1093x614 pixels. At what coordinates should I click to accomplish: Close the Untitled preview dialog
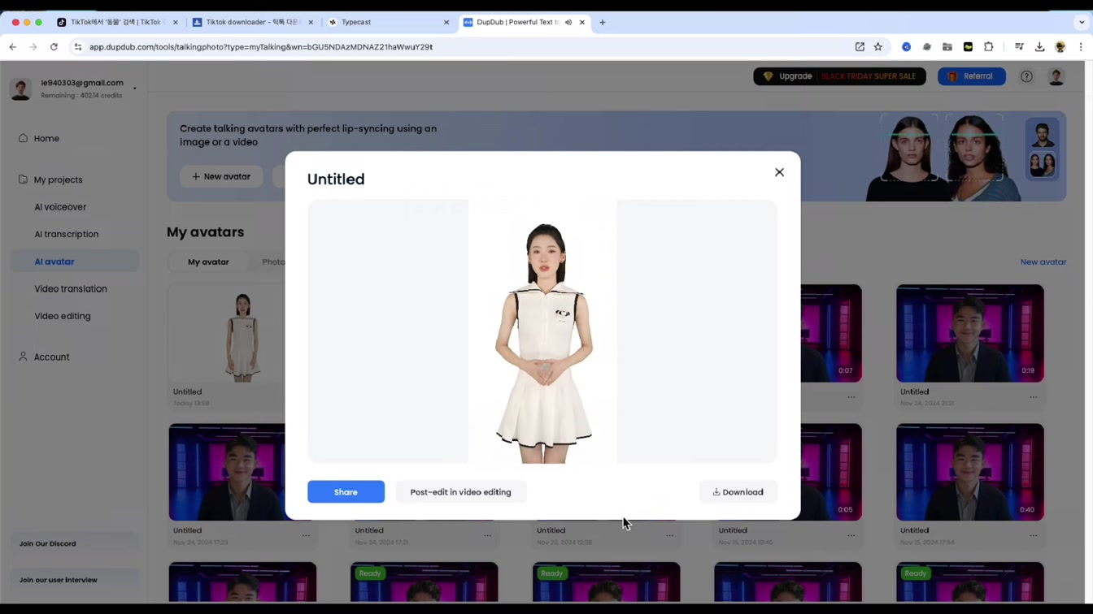point(779,172)
